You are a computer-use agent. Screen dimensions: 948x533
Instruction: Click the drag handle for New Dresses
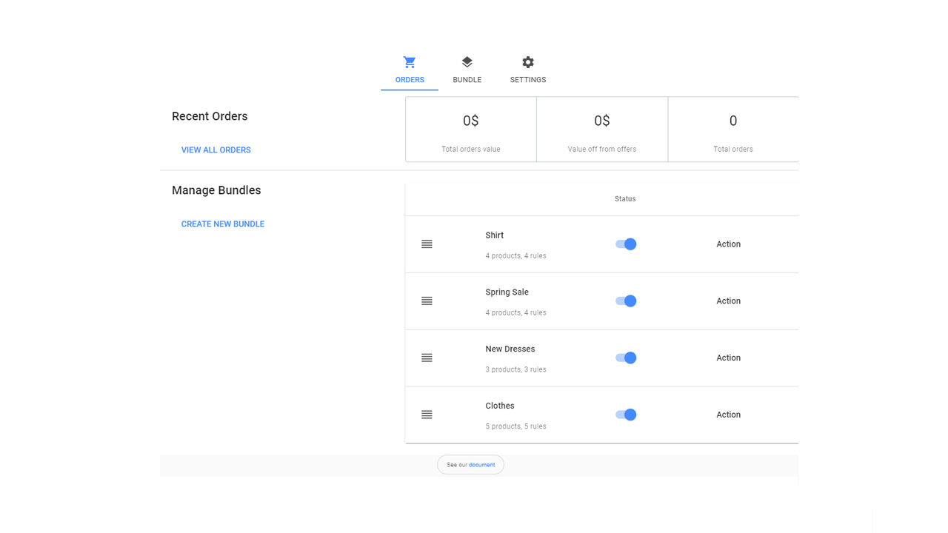pos(427,358)
